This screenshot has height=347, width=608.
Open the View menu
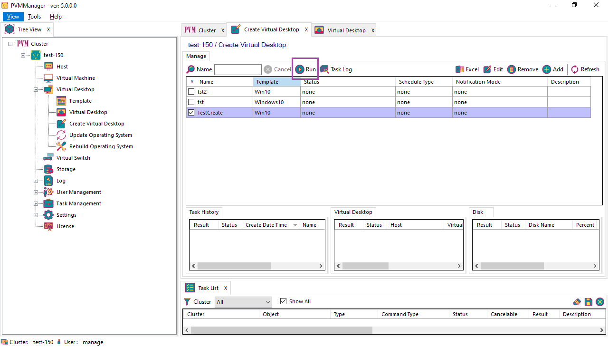coord(13,17)
